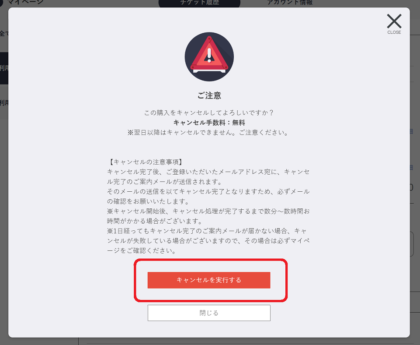Click the CLOSE label under the X
Screen dimensions: 420x345
pos(394,32)
